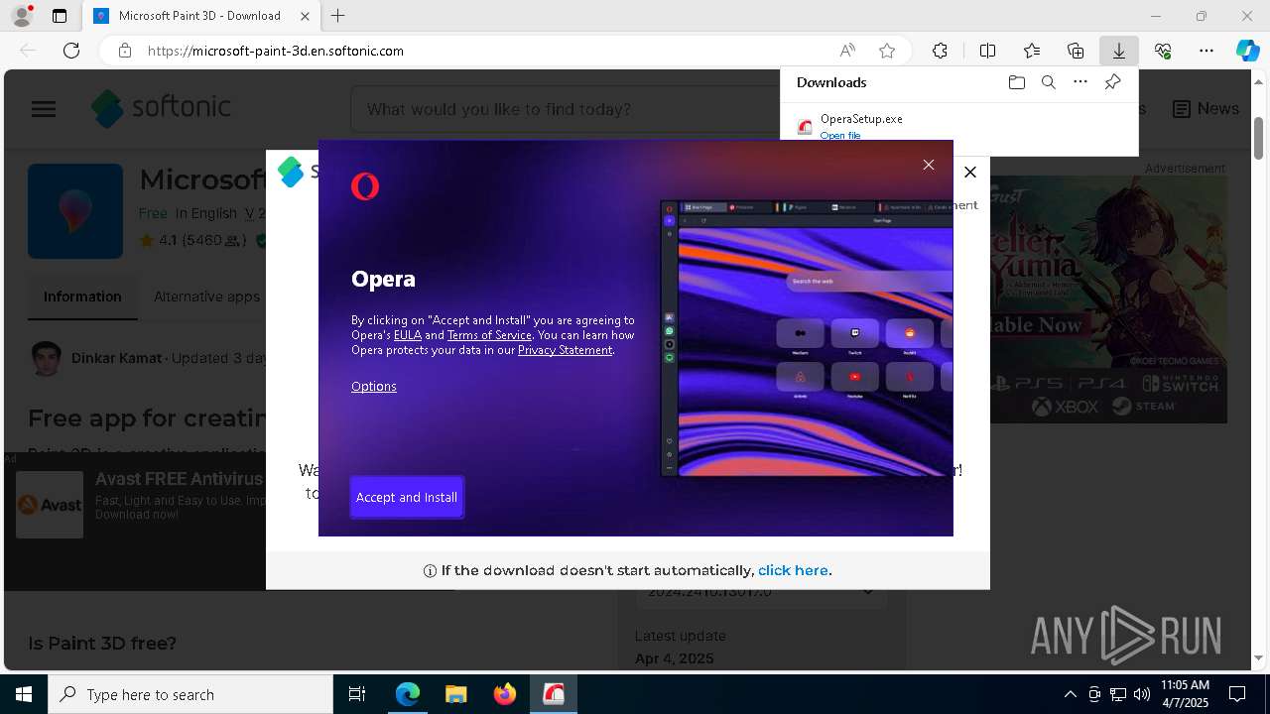Image resolution: width=1270 pixels, height=714 pixels.
Task: Open the Softonic hamburger menu
Action: tap(44, 109)
